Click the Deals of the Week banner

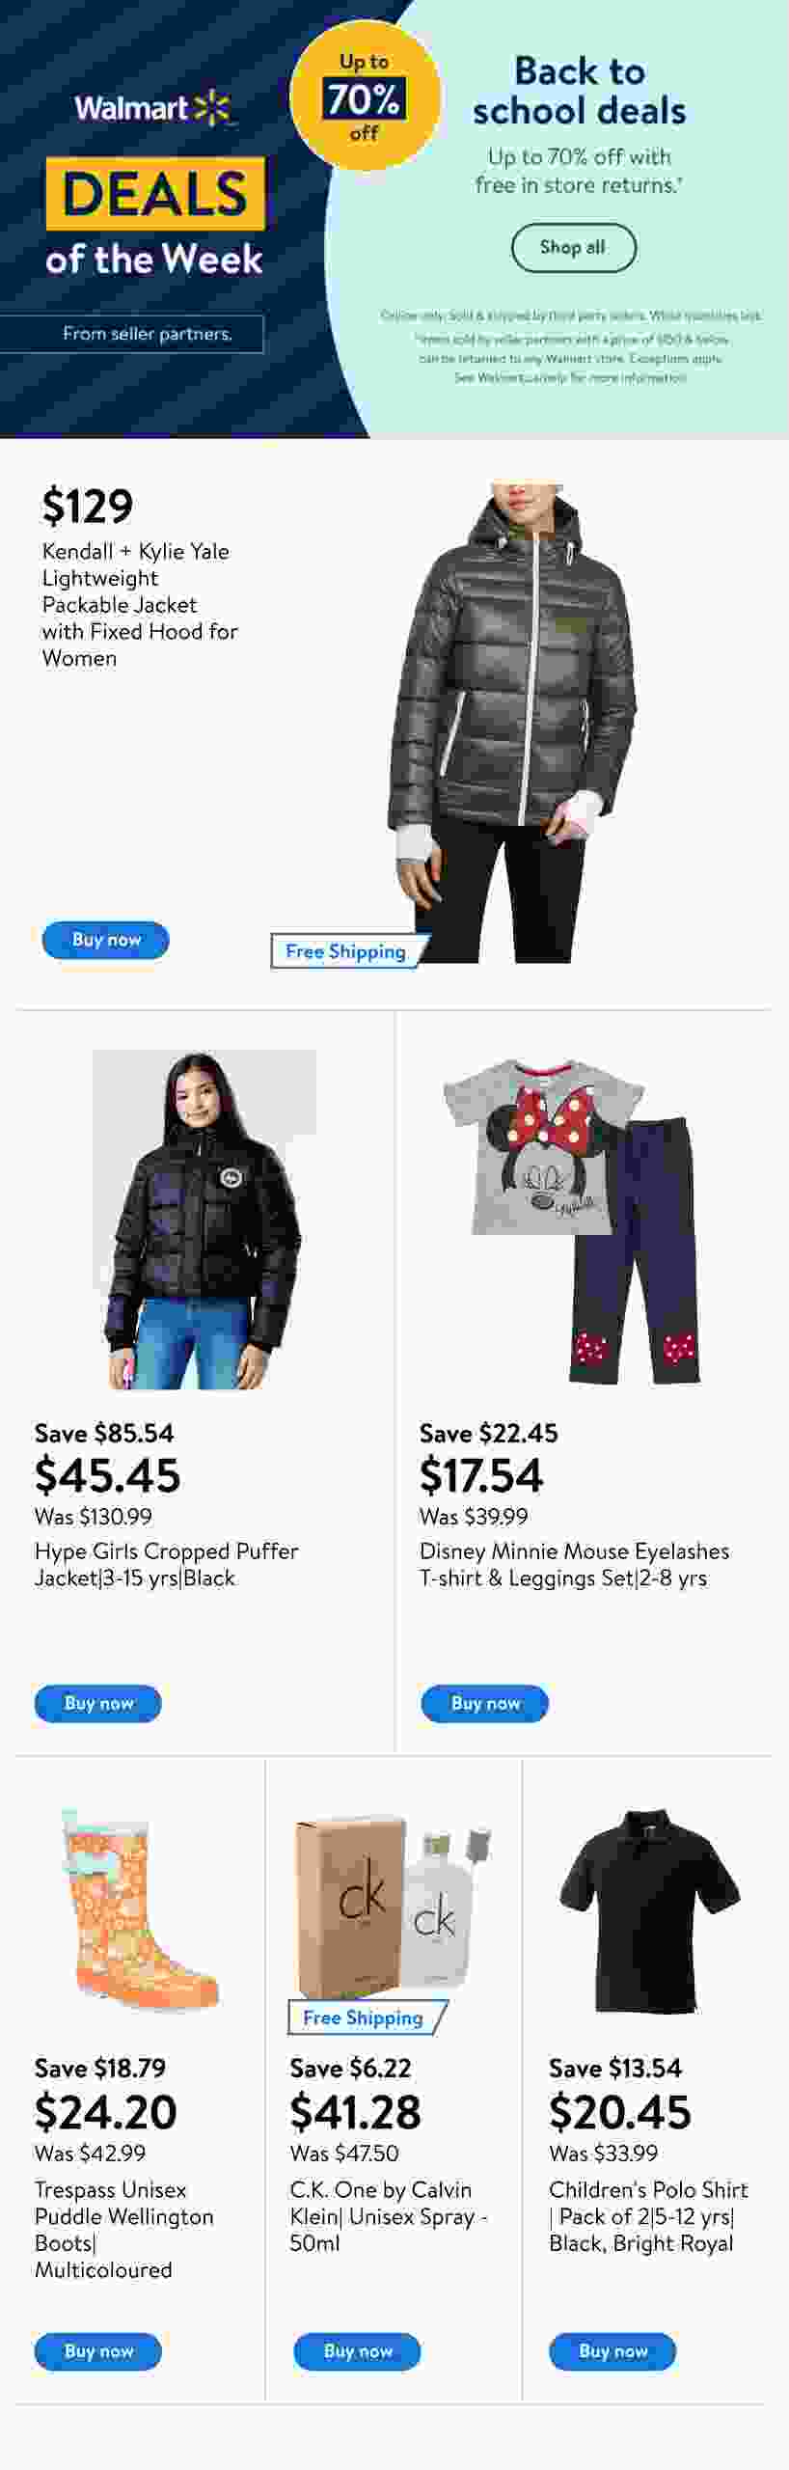tap(154, 217)
